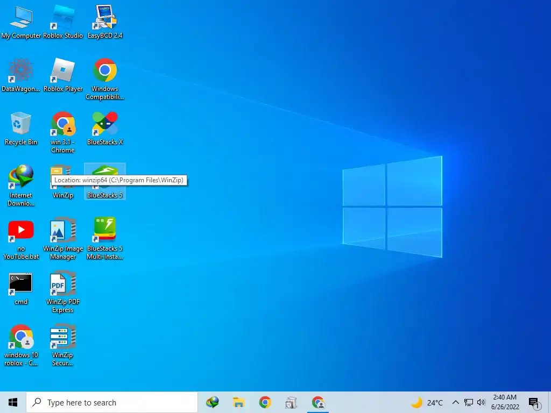Select the EasyBCD 2.4 shortcut
This screenshot has width=551, height=413.
tap(105, 22)
